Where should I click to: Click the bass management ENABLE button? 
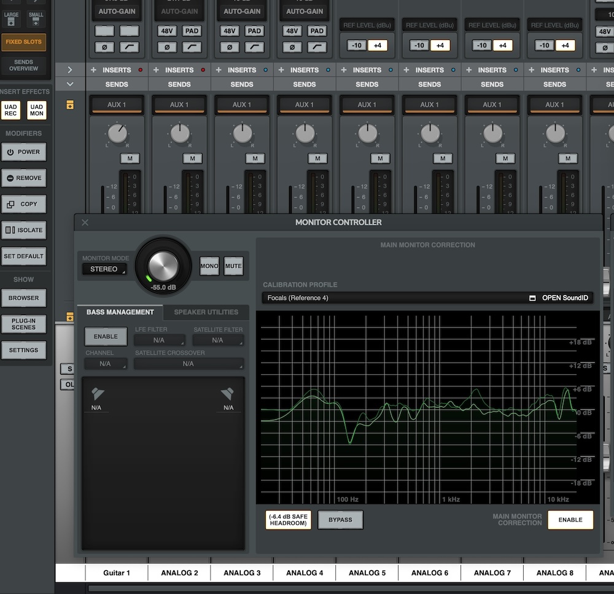click(x=106, y=337)
